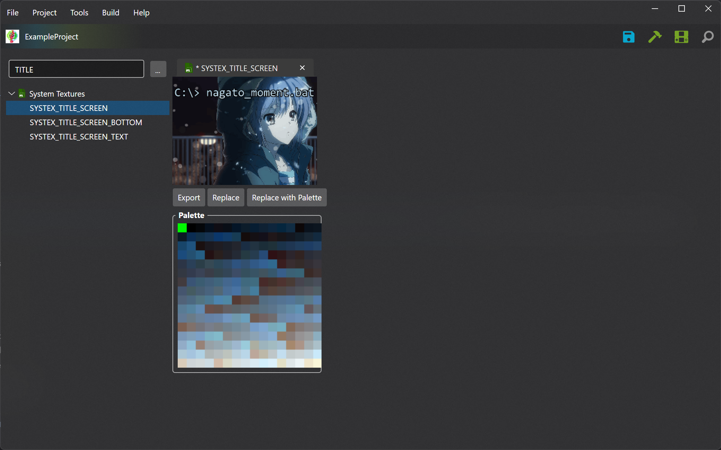
Task: Open the Build menu
Action: click(x=111, y=12)
